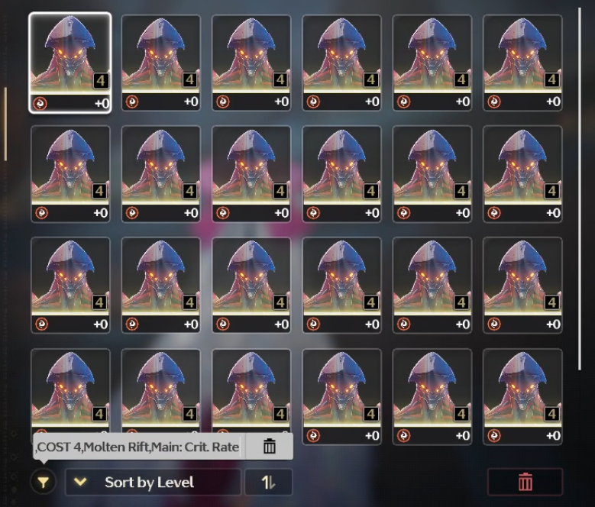
Task: Click the yellow chevron beside Sort by Level
Action: click(80, 482)
